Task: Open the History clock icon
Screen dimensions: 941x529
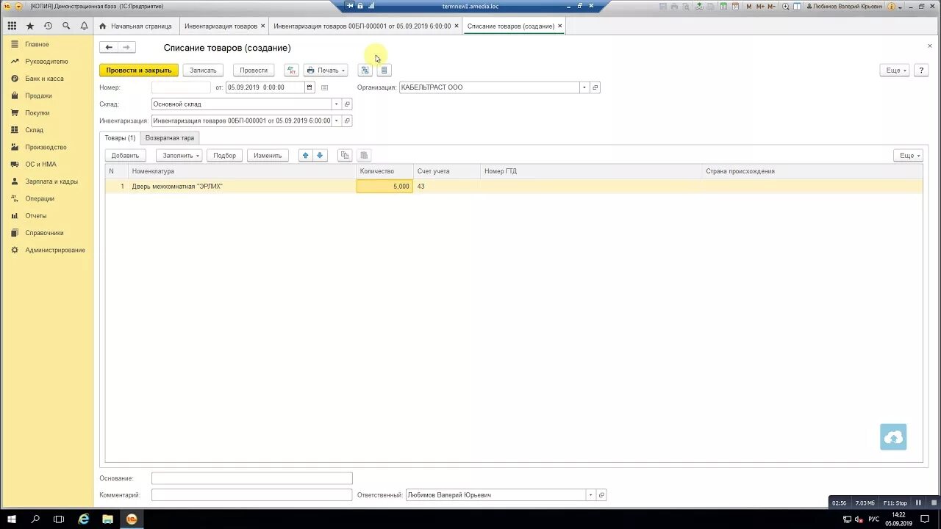Action: (x=48, y=26)
